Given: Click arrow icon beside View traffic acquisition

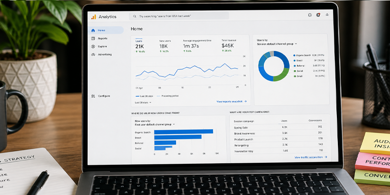Looking at the screenshot, I should click(326, 157).
